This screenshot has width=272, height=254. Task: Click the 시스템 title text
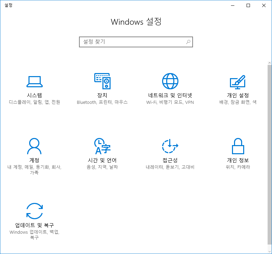tap(34, 95)
